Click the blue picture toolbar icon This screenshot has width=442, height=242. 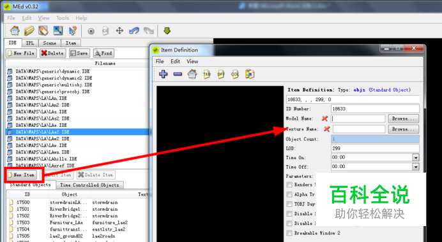[58, 31]
